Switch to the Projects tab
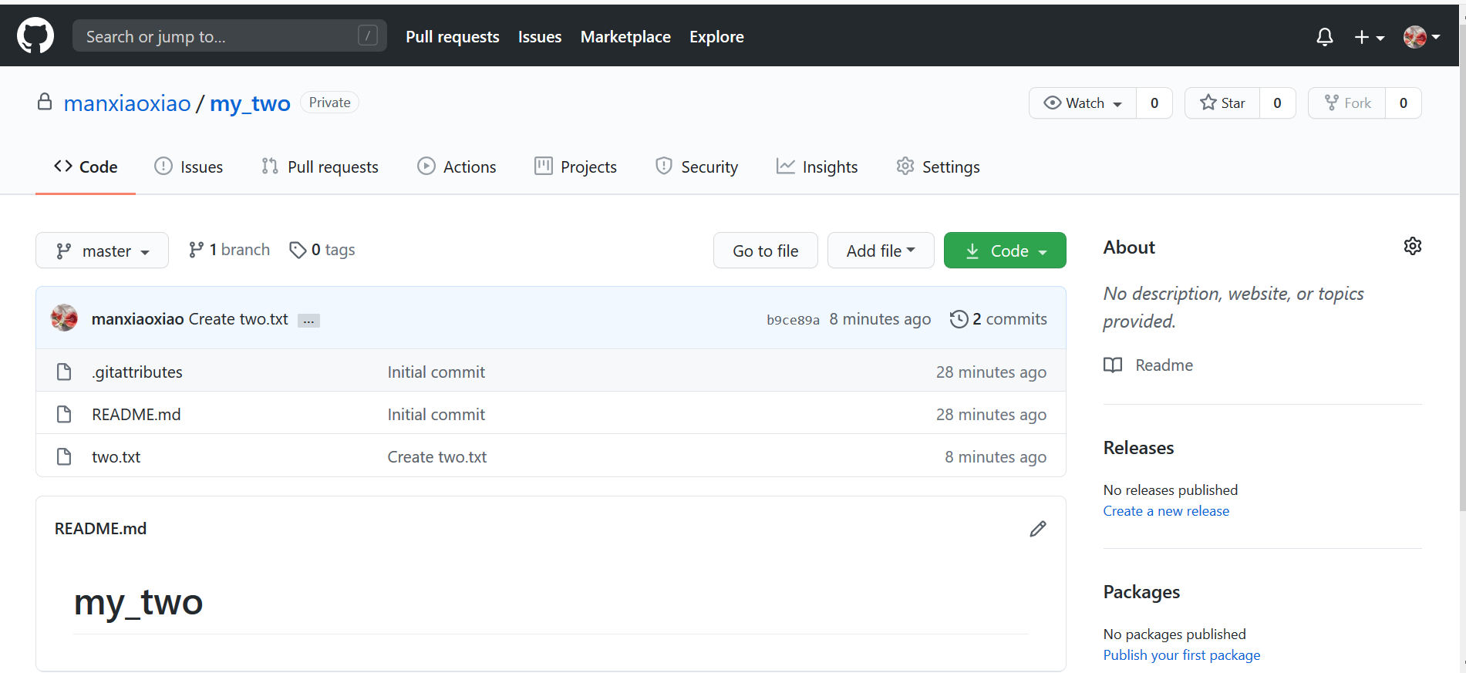 [576, 167]
